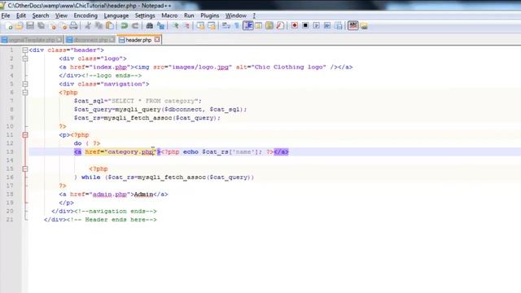The image size is (521, 293).
Task: Click the Synchronize Vertical Scrolling icon
Action: 201,26
